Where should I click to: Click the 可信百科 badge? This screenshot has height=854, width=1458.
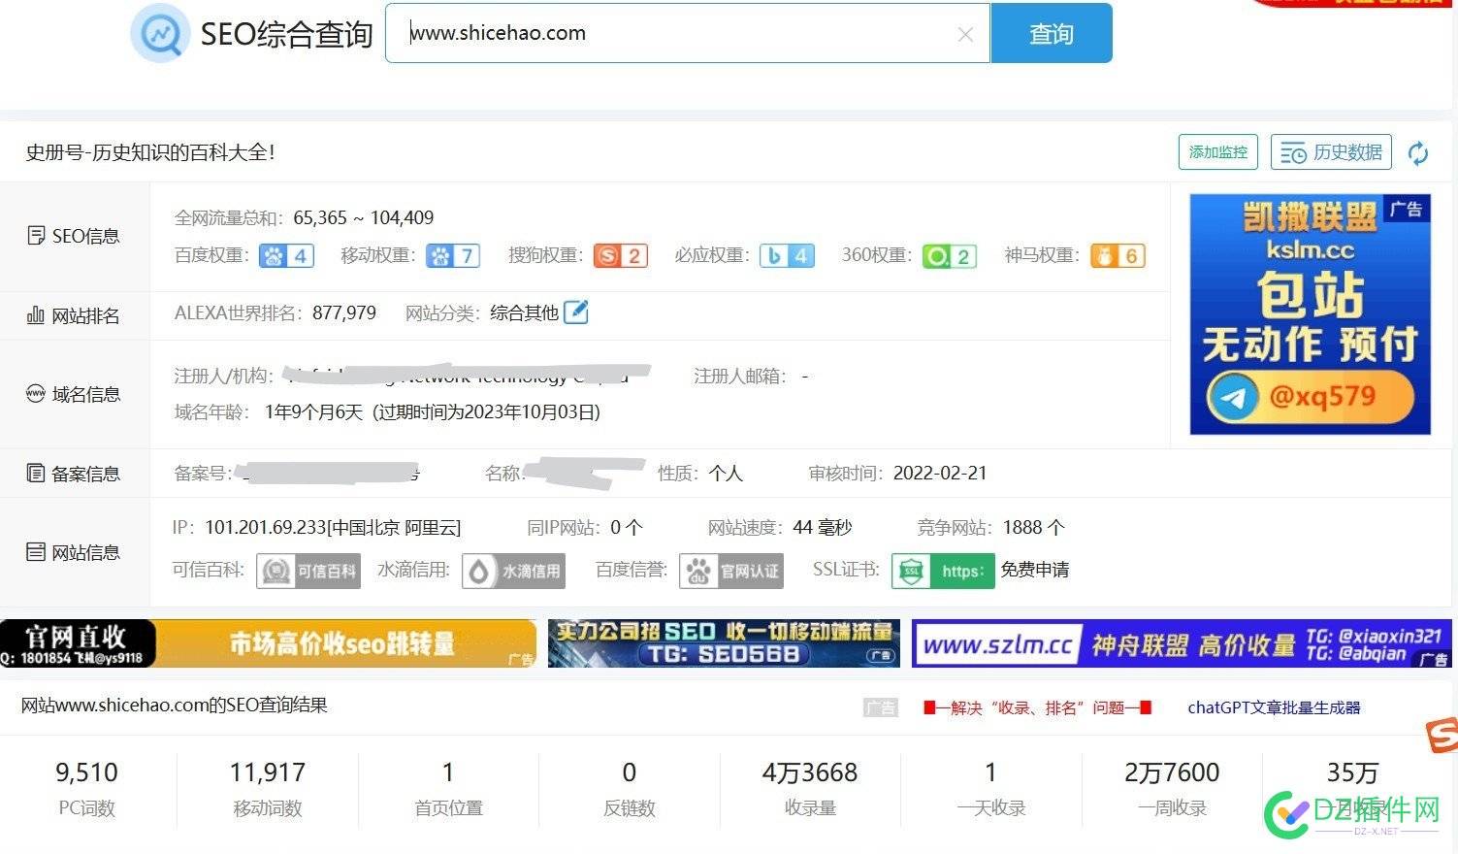click(x=308, y=571)
